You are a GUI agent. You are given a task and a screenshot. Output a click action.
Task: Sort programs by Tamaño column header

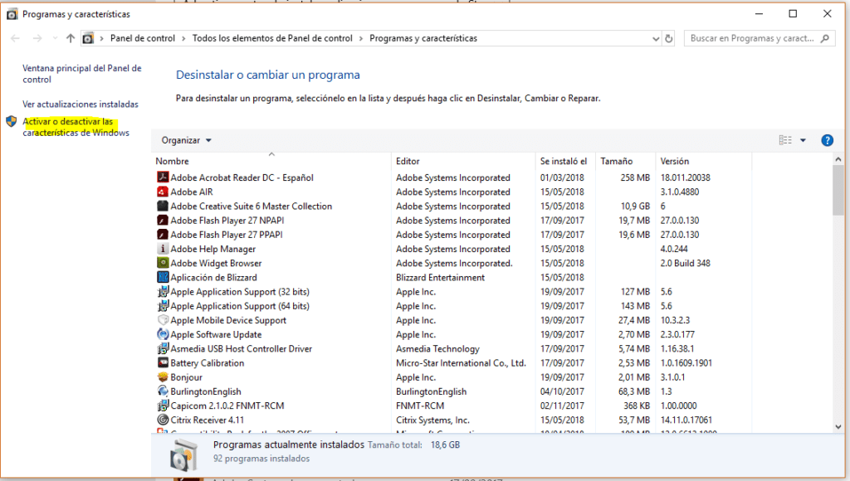[x=616, y=161]
